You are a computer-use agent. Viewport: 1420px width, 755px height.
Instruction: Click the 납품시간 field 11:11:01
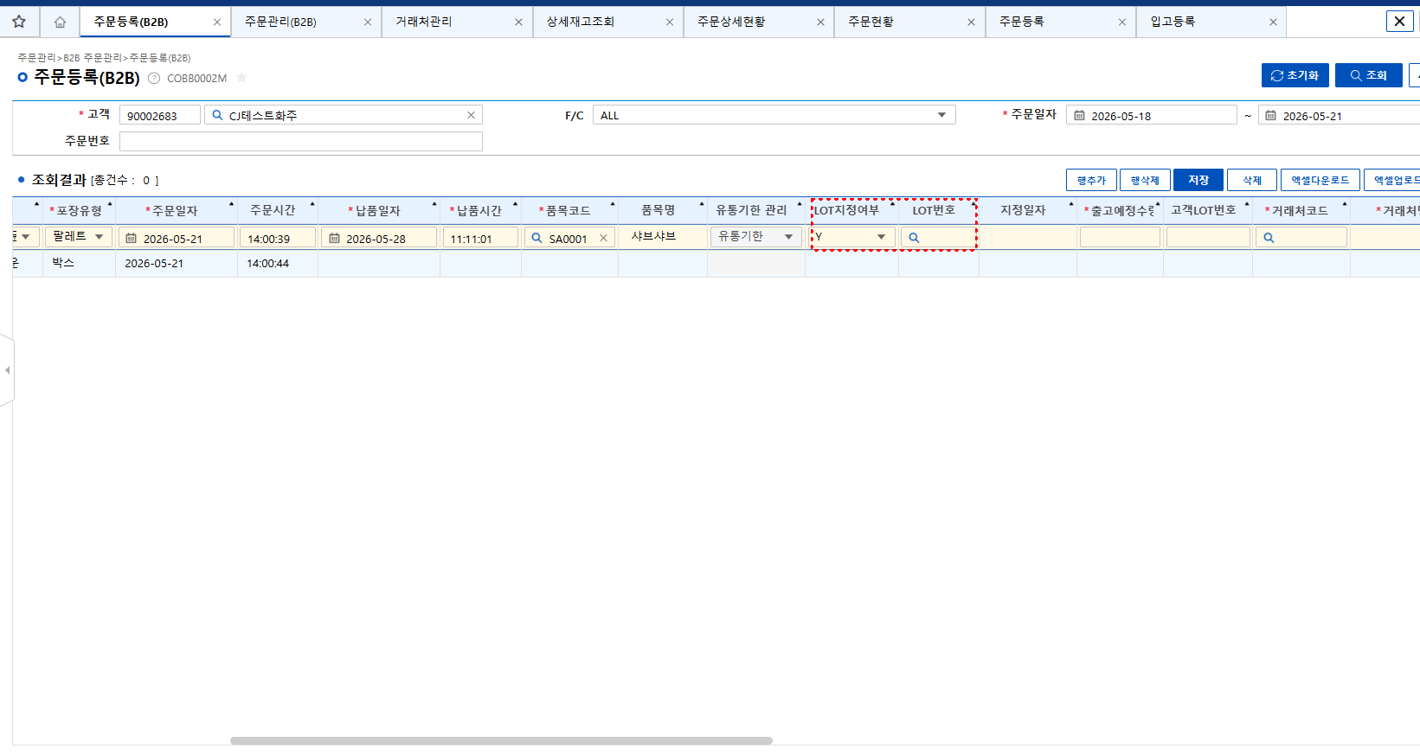tap(480, 238)
